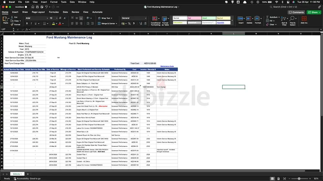Increase font size with the larger A
The width and height of the screenshot is (323, 181).
(60, 18)
